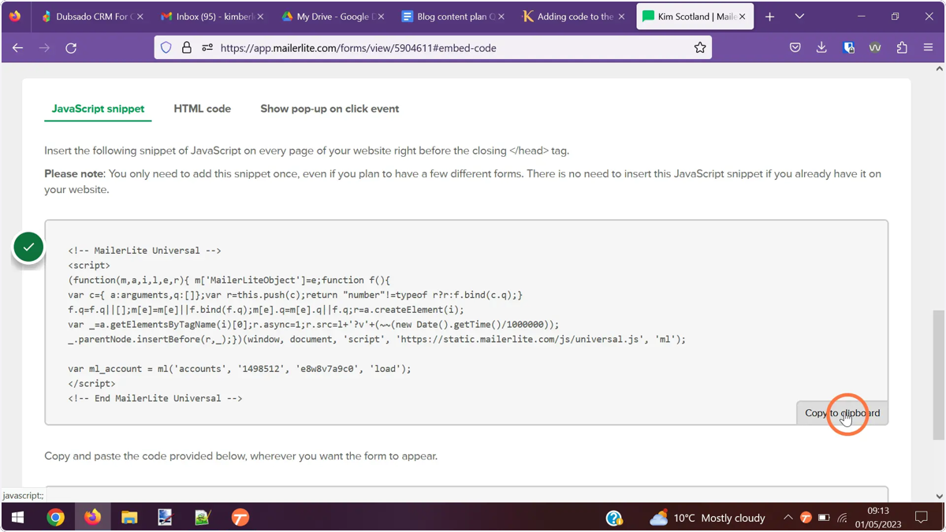The width and height of the screenshot is (946, 532).
Task: Open the Windows Start menu
Action: click(18, 518)
